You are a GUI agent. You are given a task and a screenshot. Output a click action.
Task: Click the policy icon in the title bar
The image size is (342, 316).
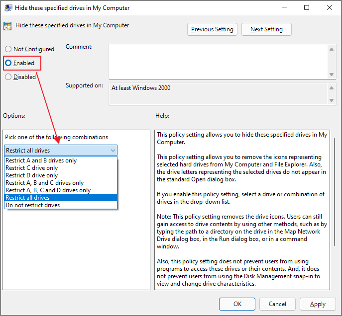8,7
